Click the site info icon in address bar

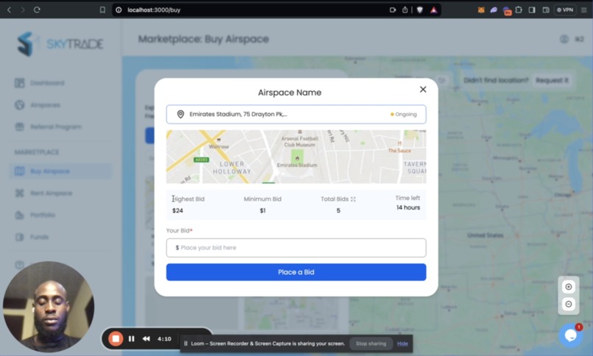pos(118,10)
